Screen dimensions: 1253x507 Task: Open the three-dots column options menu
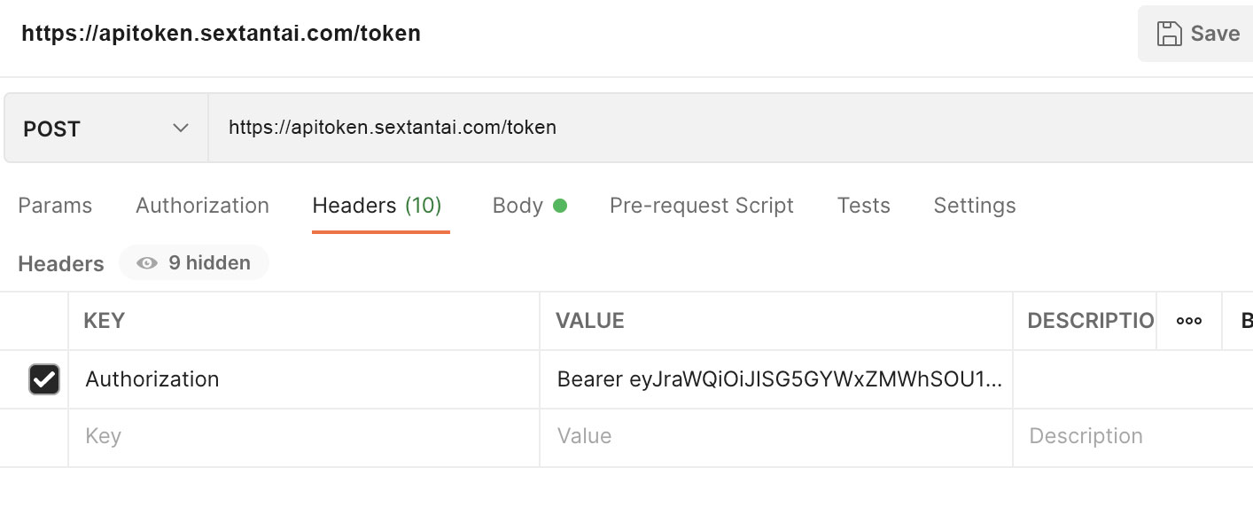pos(1188,321)
